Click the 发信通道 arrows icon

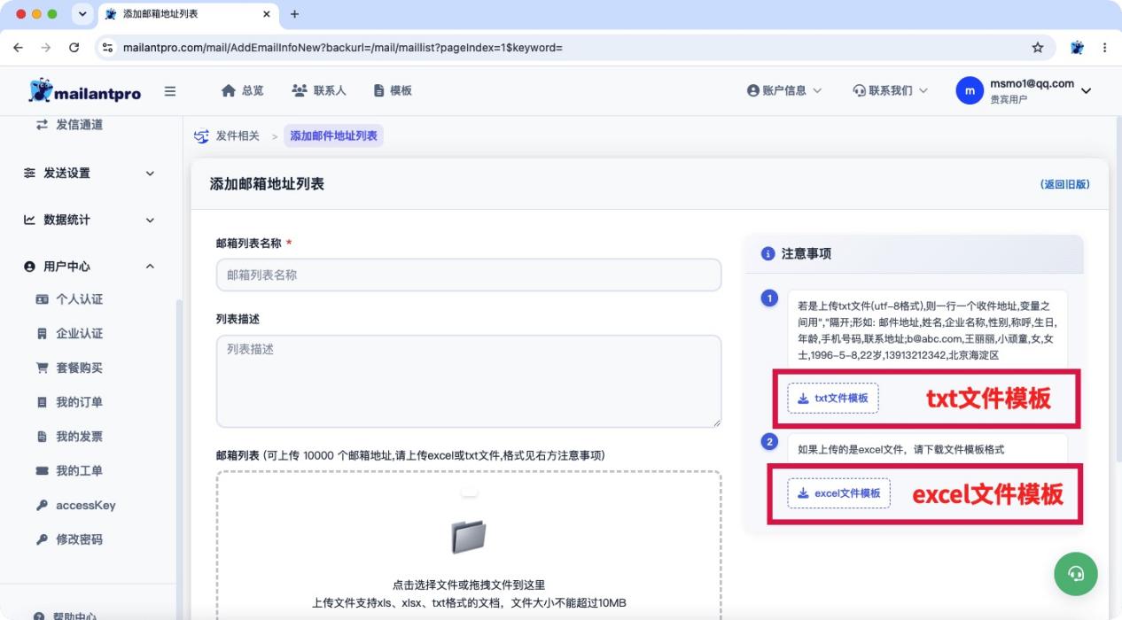point(42,125)
